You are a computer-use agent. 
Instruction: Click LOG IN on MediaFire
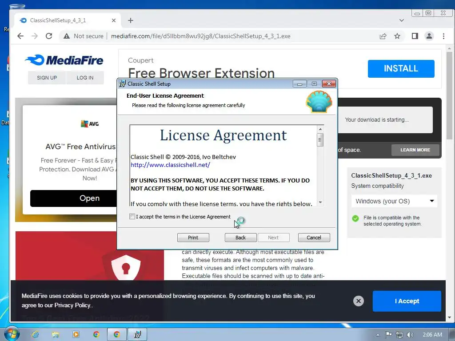(x=85, y=78)
